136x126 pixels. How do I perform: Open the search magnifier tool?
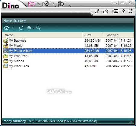pyautogui.click(x=38, y=28)
